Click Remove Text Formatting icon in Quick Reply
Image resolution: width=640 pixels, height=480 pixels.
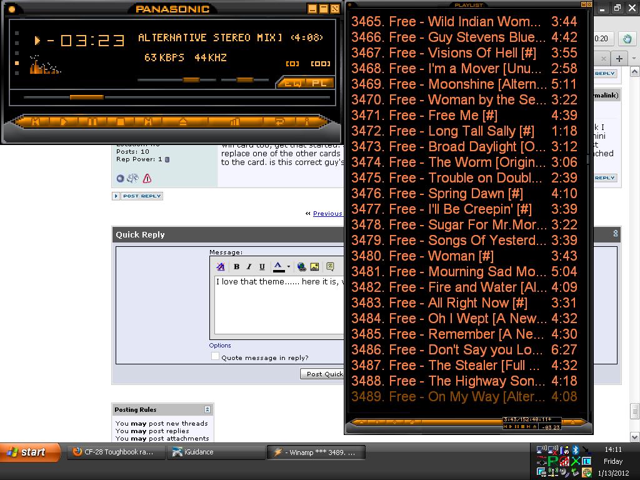pyautogui.click(x=221, y=267)
